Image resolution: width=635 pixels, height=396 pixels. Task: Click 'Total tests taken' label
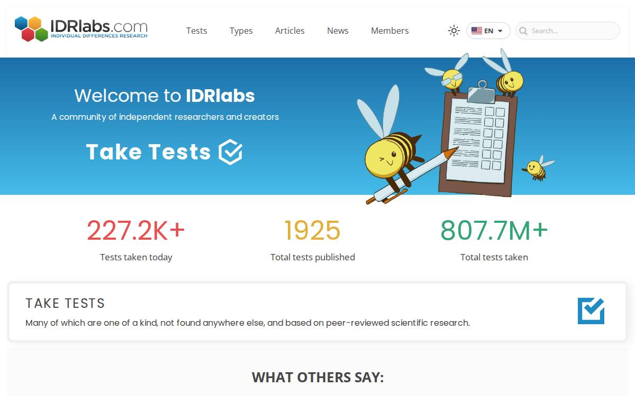(494, 257)
